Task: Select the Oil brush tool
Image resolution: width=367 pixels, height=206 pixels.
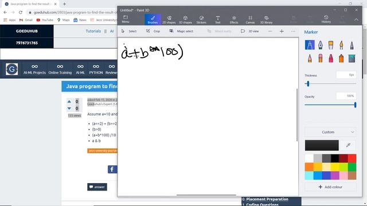Action: click(331, 45)
